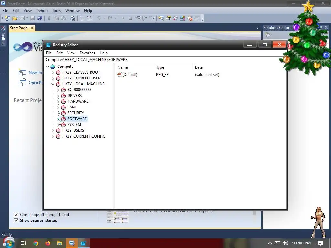Select the Start Page tab

(x=18, y=28)
